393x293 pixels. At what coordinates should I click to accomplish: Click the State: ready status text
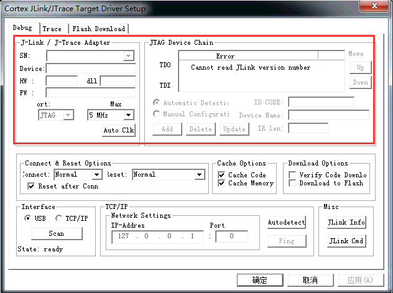coord(40,249)
